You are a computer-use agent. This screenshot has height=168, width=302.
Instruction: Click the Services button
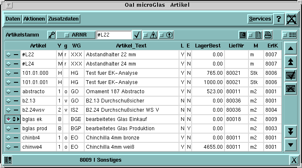[x=259, y=19]
